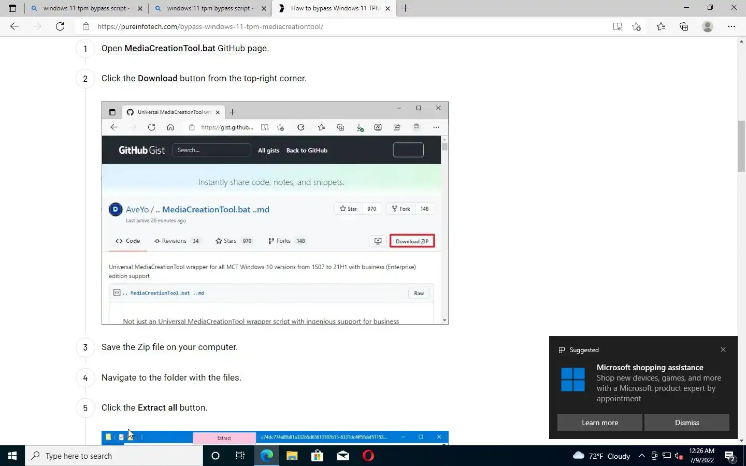
Task: Click the page scrollbar up arrow
Action: (x=741, y=40)
